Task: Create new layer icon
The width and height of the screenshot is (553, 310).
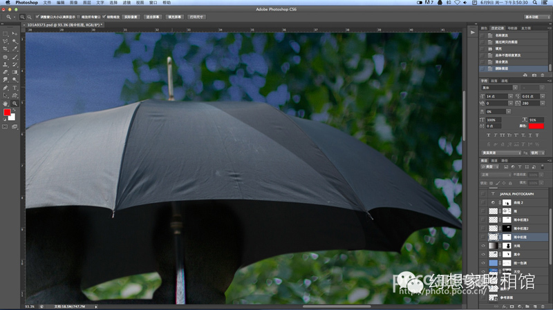Action: tap(535, 307)
